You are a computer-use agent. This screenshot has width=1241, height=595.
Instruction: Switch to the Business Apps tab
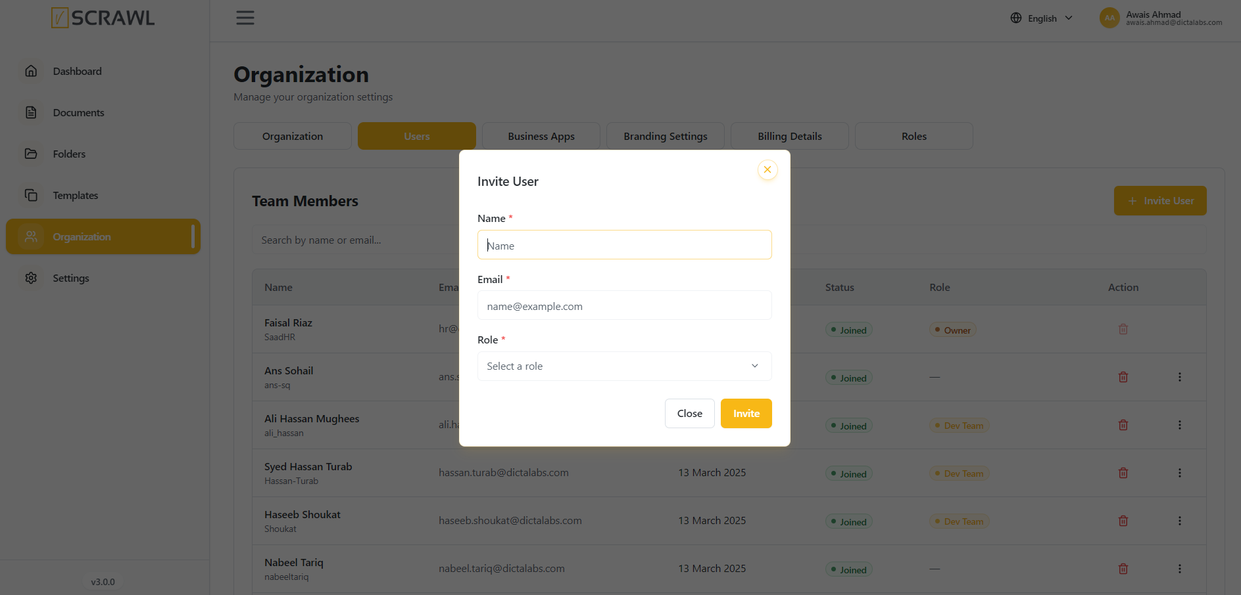click(x=541, y=136)
